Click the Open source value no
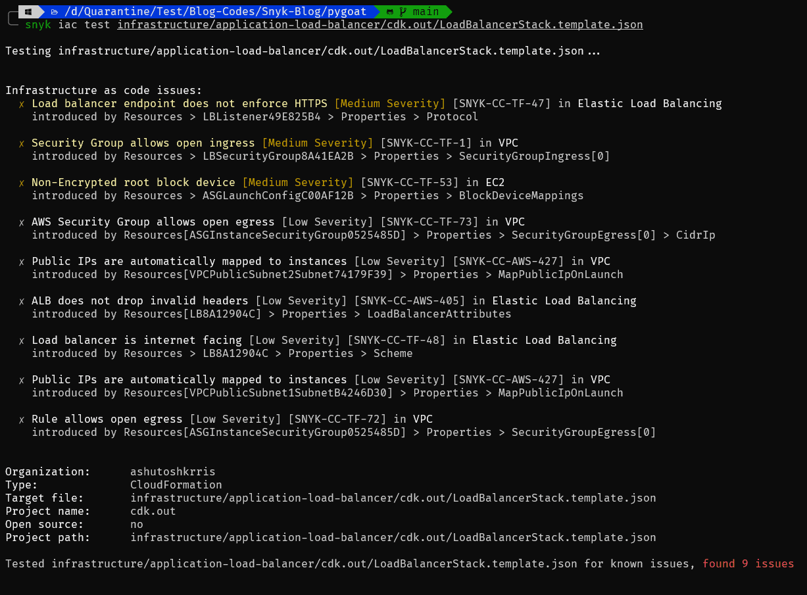 click(x=137, y=524)
